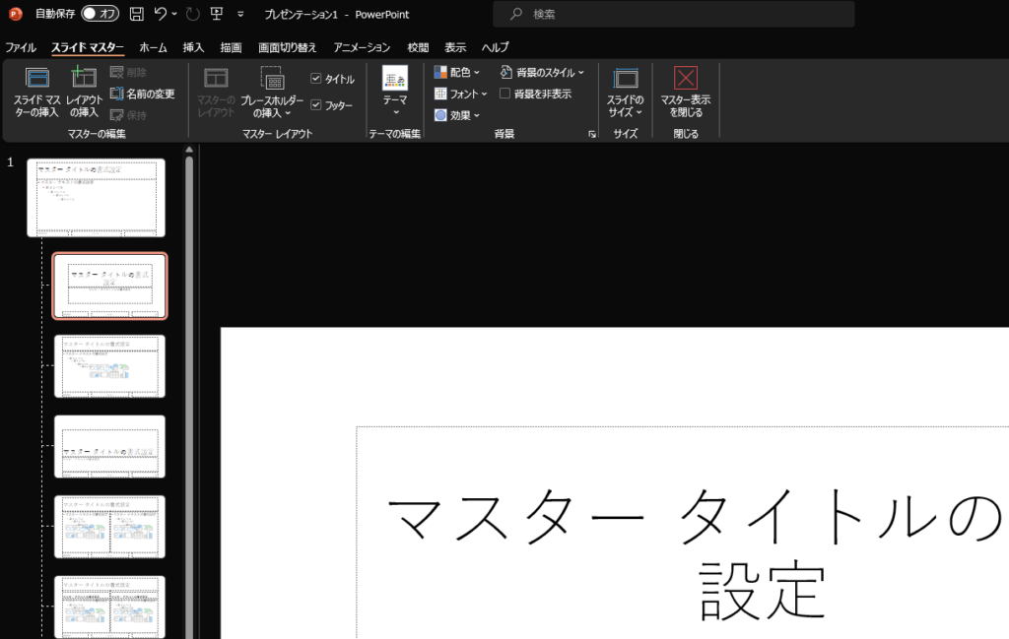This screenshot has height=639, width=1009.
Task: Open the Undo history dropdown arrow
Action: pos(174,14)
